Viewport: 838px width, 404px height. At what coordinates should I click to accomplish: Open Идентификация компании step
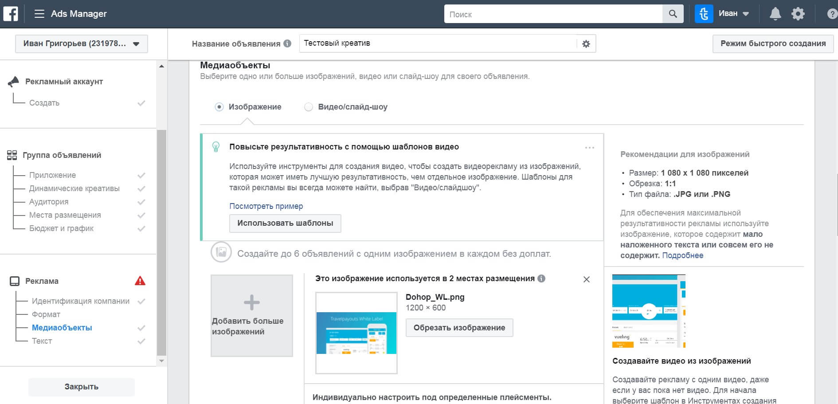coord(81,301)
